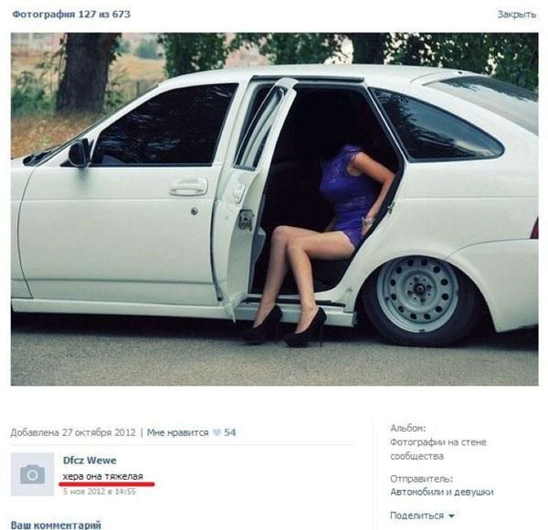This screenshot has height=530, width=548.
Task: Click the Добавлена 27 октября 2012 date
Action: pos(73,432)
